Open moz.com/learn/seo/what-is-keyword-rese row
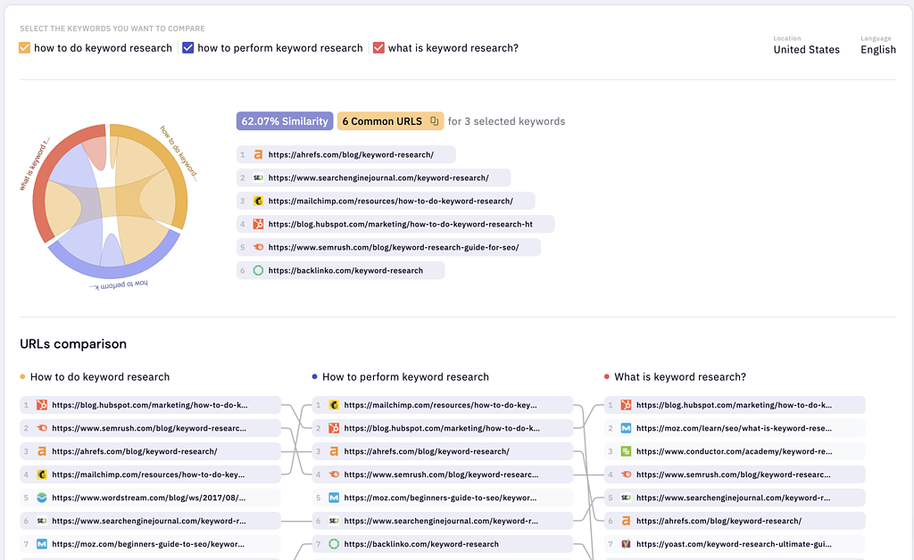914x560 pixels. (735, 428)
